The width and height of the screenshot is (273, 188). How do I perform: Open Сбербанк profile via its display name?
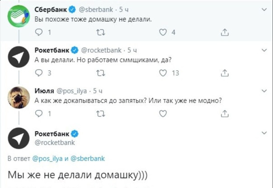click(50, 9)
